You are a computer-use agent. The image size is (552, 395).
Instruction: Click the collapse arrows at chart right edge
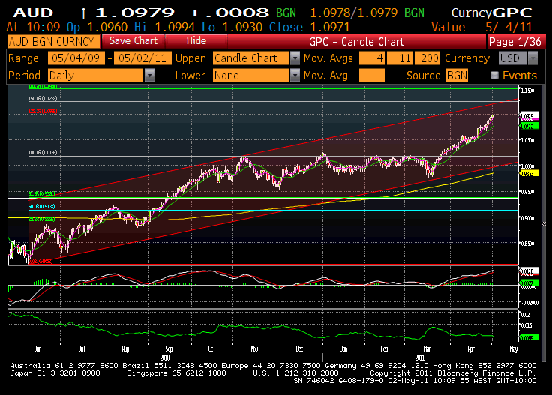(544, 223)
